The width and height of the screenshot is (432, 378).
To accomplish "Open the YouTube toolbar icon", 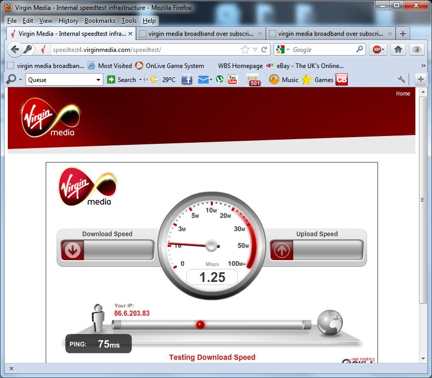I will (233, 79).
